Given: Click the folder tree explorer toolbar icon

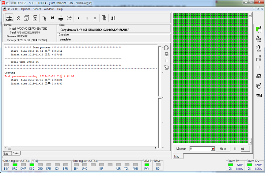Looking at the screenshot, I should [44, 18].
